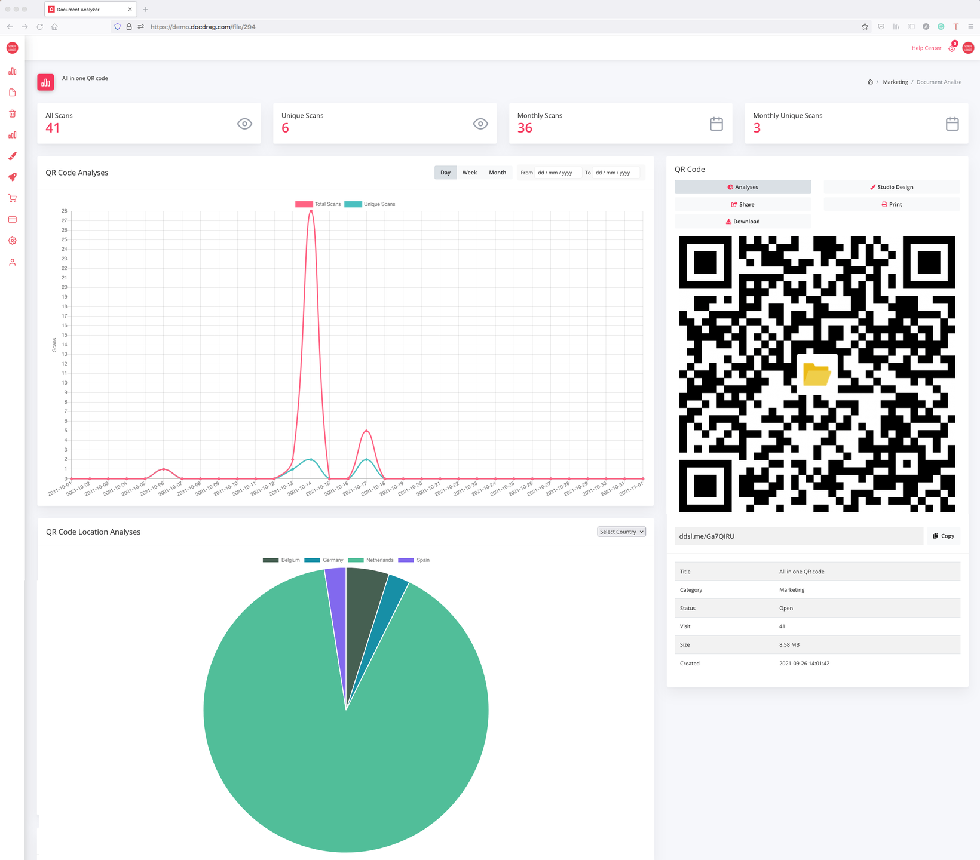Open the notifications gear in the top bar
Screen dimensions: 980x860
[952, 48]
